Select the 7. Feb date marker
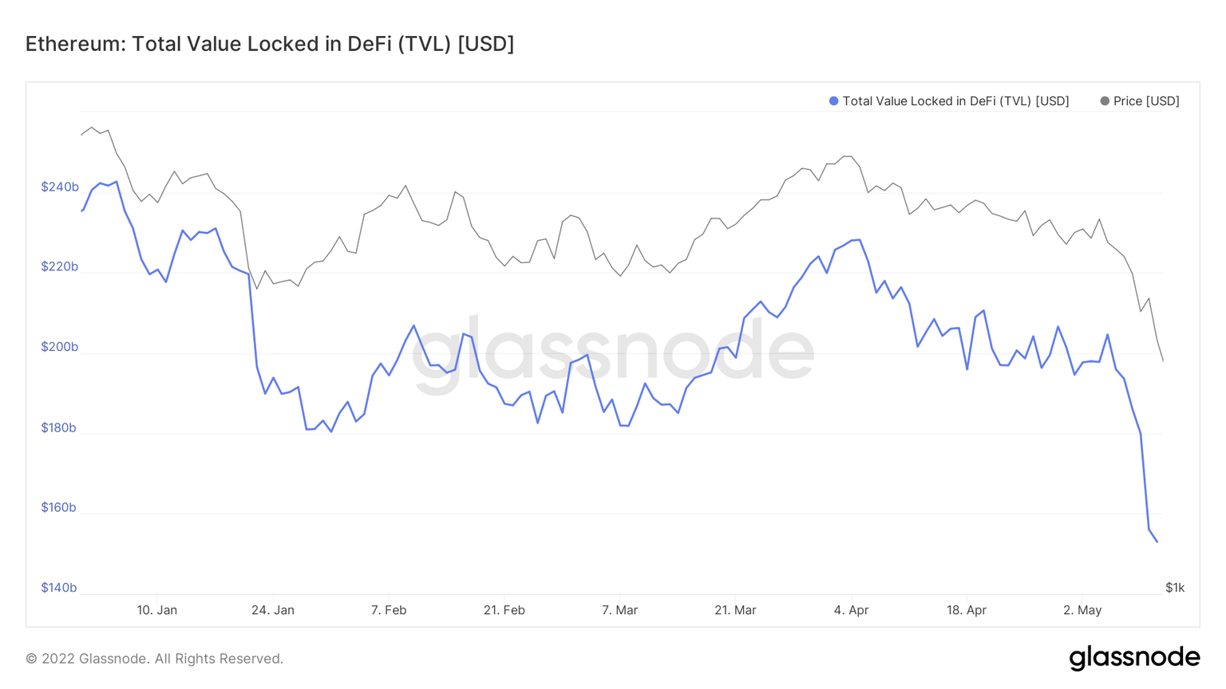This screenshot has width=1226, height=689. [x=389, y=610]
